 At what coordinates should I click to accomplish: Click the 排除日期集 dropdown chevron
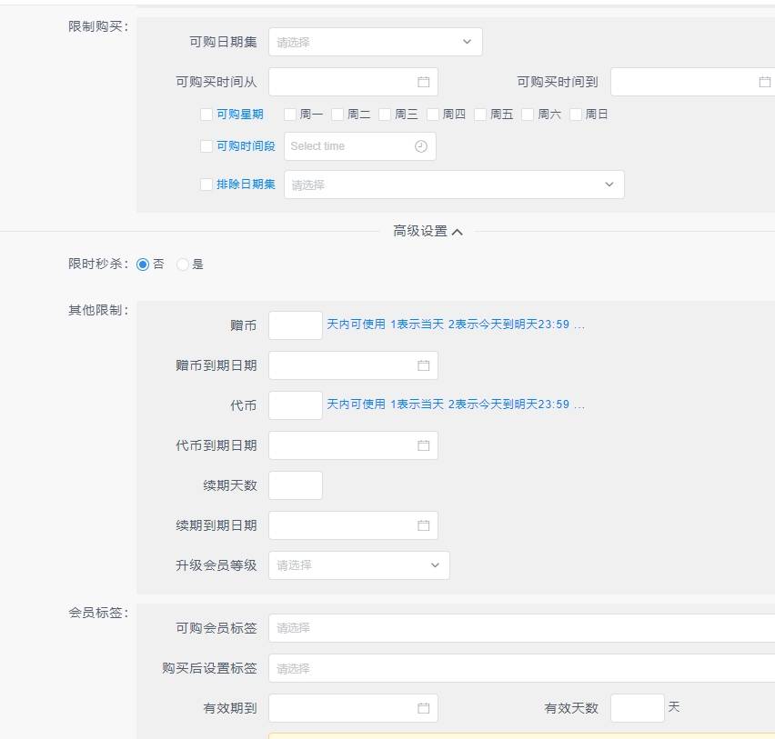coord(609,185)
